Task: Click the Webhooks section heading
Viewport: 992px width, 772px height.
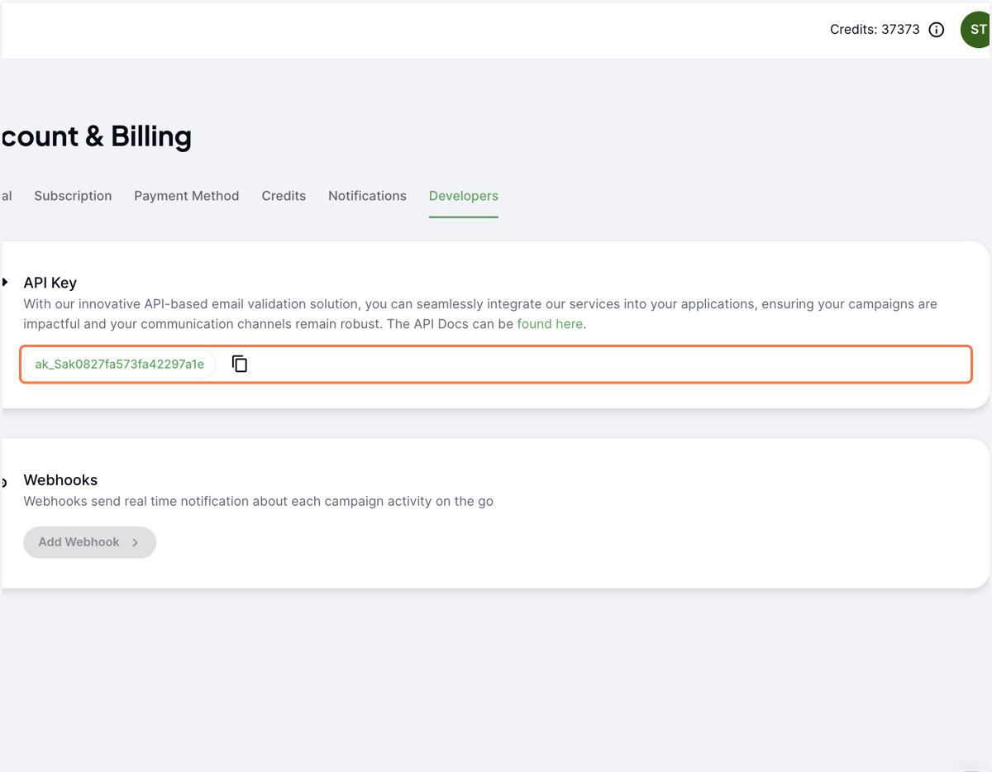Action: 60,480
